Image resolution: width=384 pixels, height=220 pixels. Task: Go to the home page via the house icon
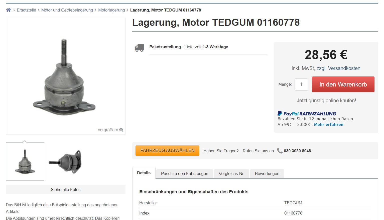point(9,10)
